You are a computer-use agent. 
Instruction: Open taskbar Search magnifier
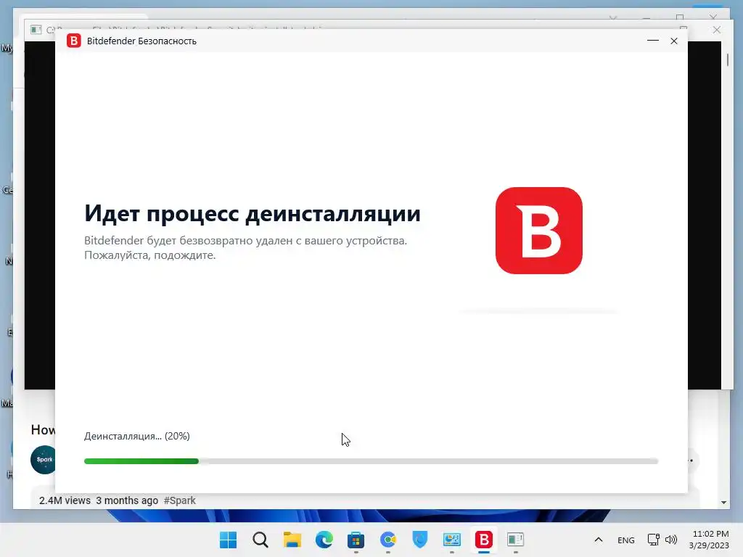point(260,540)
